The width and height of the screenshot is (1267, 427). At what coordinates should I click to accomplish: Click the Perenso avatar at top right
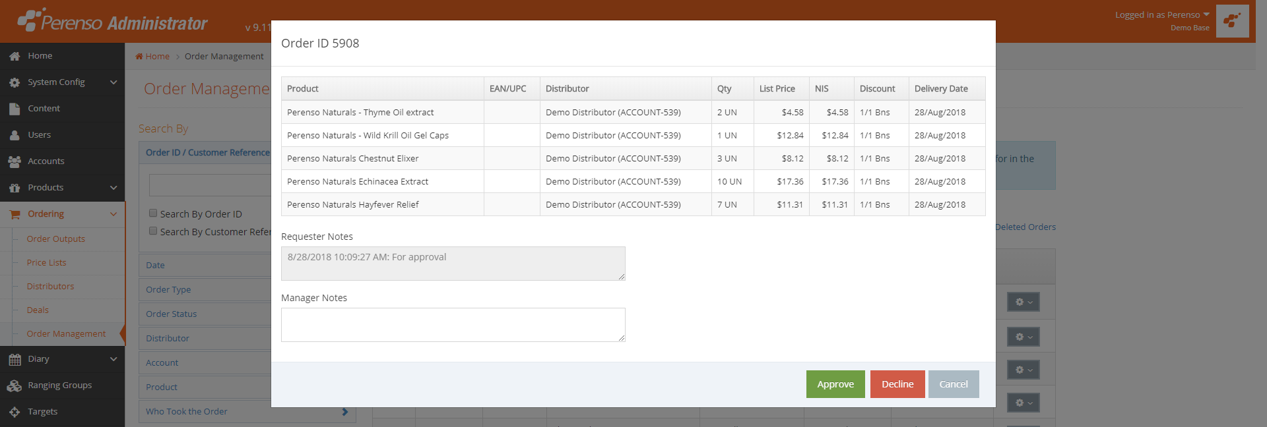pos(1232,21)
